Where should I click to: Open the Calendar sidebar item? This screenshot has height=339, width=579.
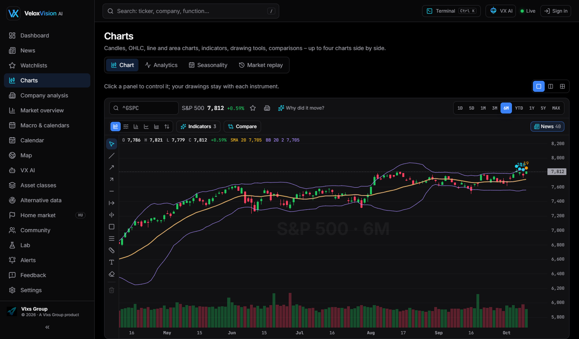47,140
